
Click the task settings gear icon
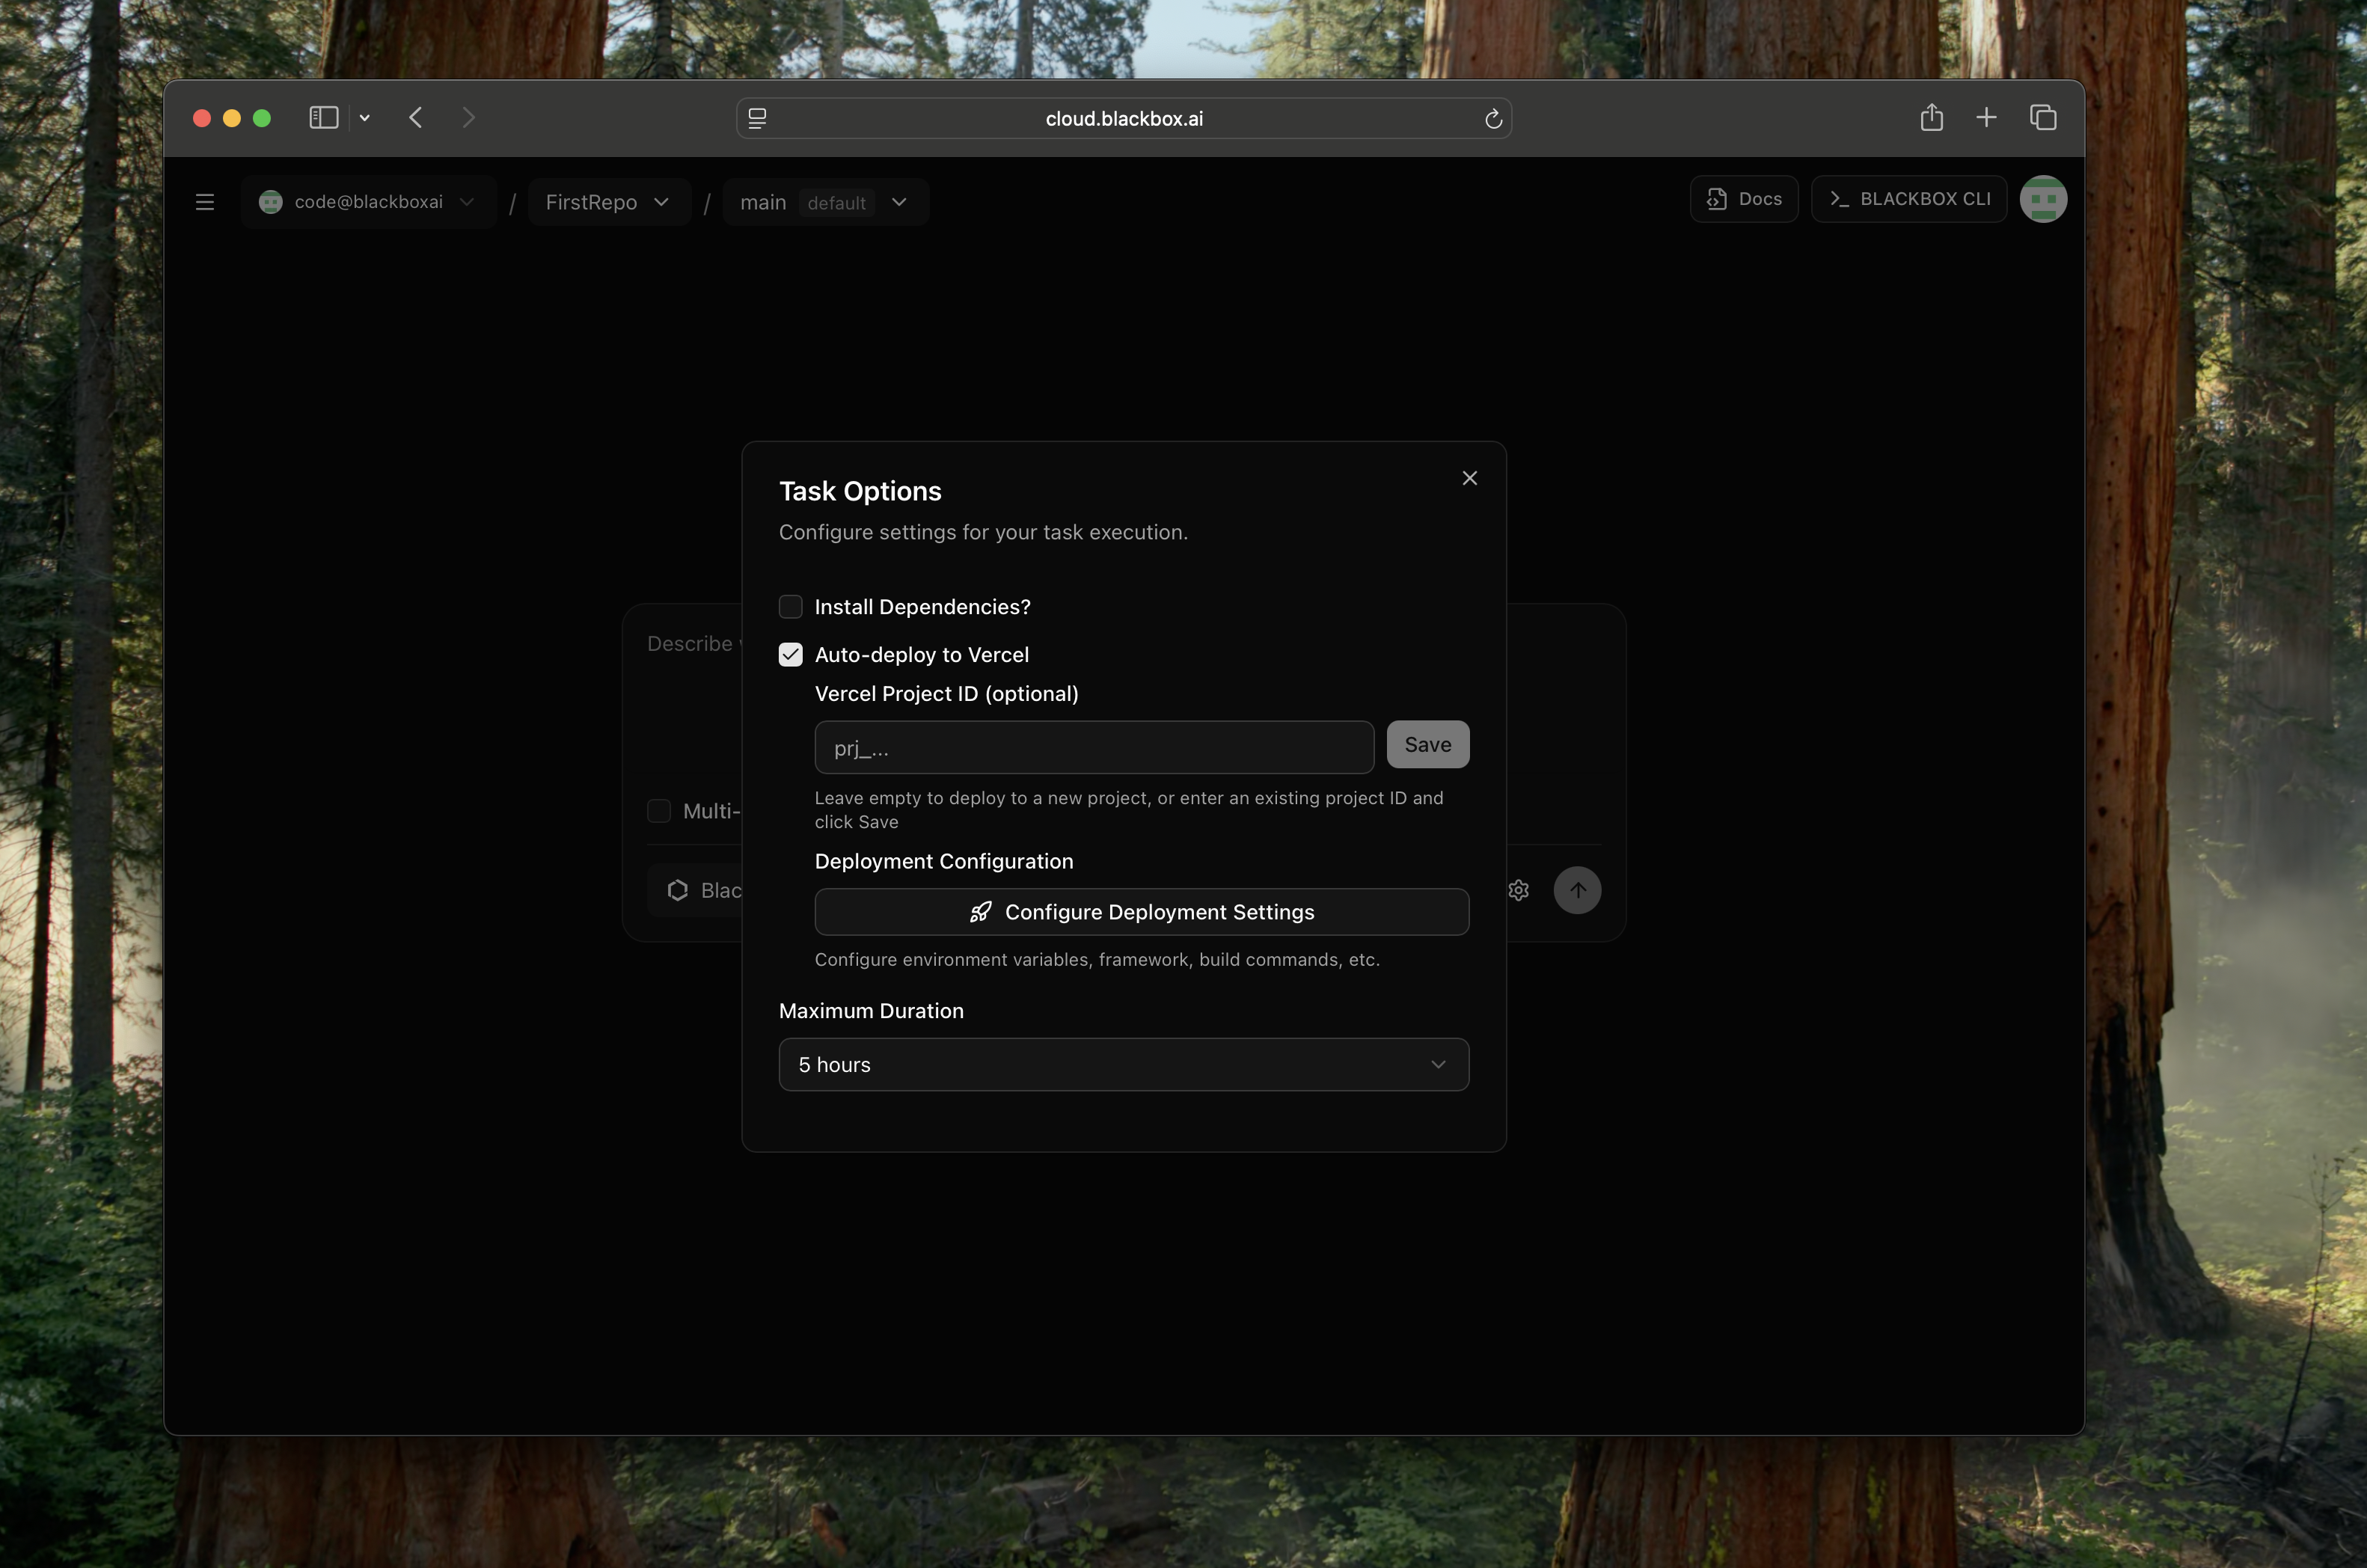1518,890
